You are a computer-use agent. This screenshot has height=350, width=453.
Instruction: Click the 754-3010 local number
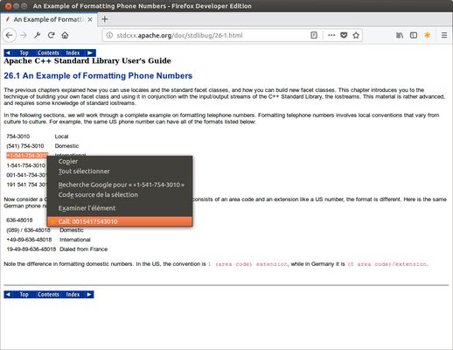[18, 136]
